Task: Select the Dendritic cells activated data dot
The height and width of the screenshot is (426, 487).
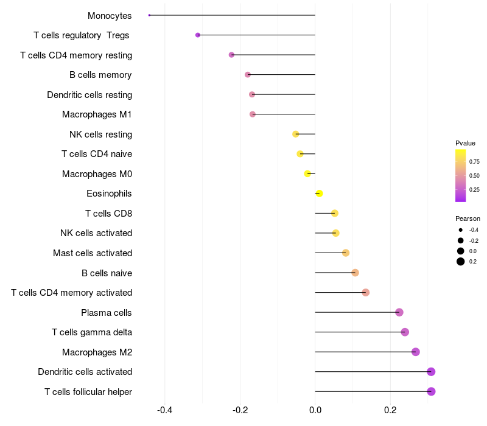Action: point(431,372)
